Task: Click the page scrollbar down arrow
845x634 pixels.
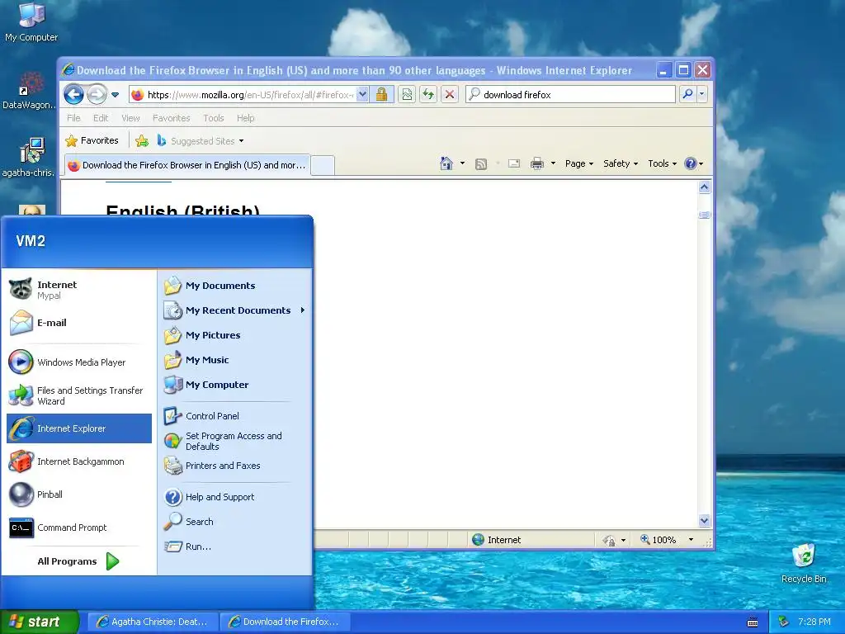Action: pyautogui.click(x=705, y=521)
